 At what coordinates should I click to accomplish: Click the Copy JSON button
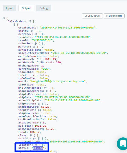coord(92,16)
